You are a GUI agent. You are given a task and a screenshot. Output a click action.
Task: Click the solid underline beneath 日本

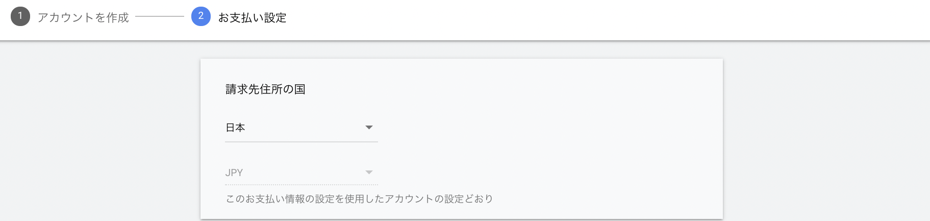pos(301,142)
